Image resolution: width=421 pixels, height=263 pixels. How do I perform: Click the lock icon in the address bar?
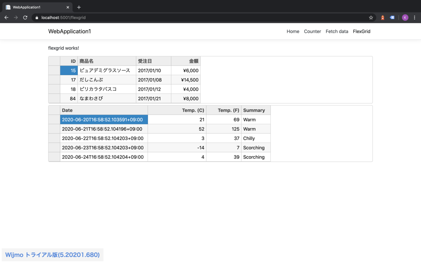pyautogui.click(x=36, y=18)
